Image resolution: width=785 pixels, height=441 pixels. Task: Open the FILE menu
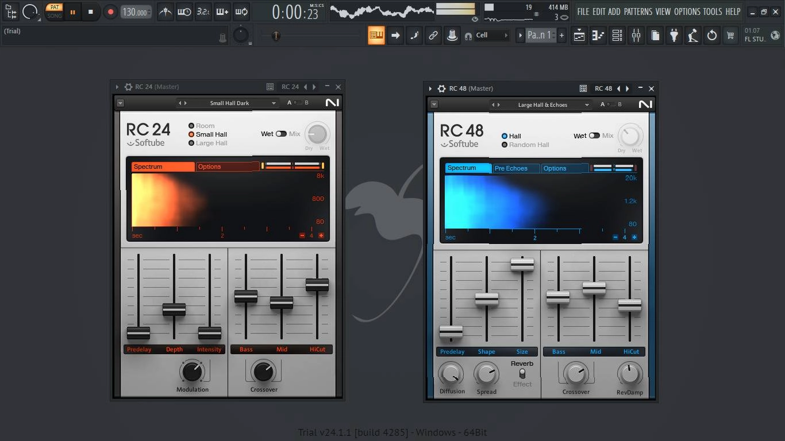click(583, 11)
